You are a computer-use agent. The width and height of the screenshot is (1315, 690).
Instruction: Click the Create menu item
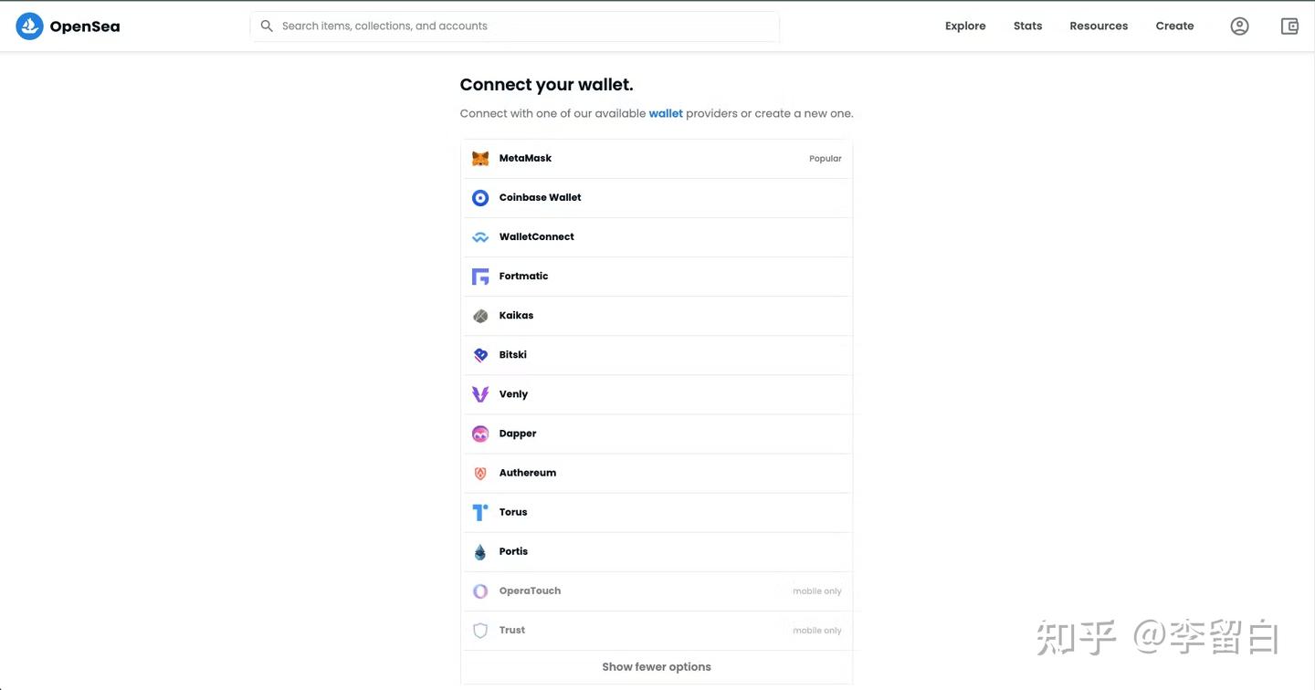pyautogui.click(x=1174, y=26)
